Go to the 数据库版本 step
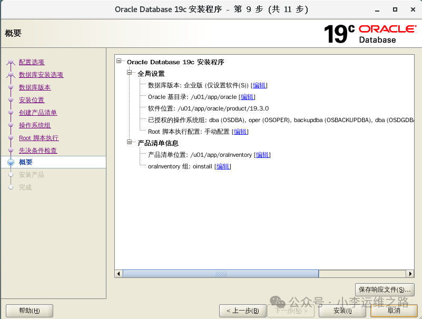 click(x=35, y=87)
